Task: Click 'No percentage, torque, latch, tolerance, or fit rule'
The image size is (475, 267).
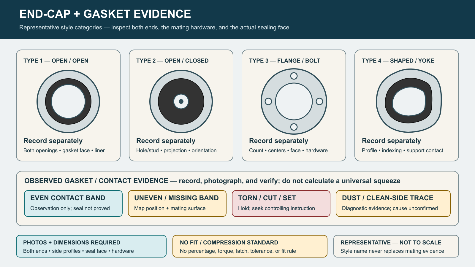Action: coord(238,251)
